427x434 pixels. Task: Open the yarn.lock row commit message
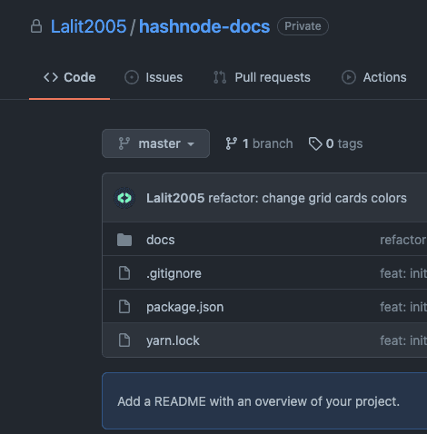point(403,340)
